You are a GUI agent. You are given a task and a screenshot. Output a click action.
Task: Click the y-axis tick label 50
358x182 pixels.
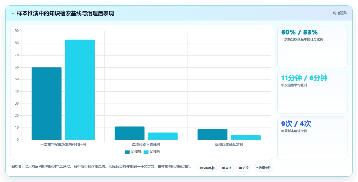pyautogui.click(x=17, y=79)
